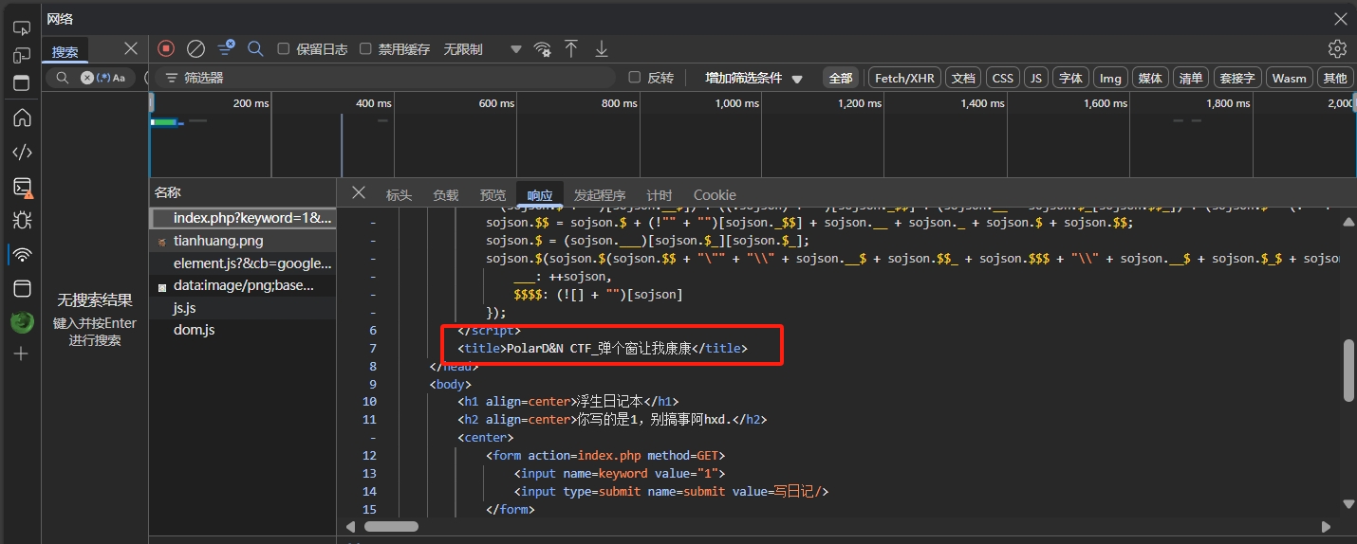The height and width of the screenshot is (544, 1357).
Task: Select the index.php?keyword=1 request
Action: (243, 218)
